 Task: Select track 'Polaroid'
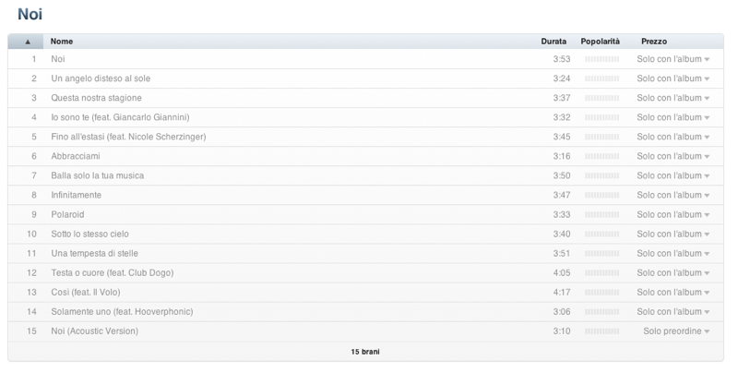[x=67, y=214]
